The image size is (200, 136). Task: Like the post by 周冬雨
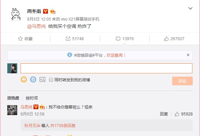174,39
